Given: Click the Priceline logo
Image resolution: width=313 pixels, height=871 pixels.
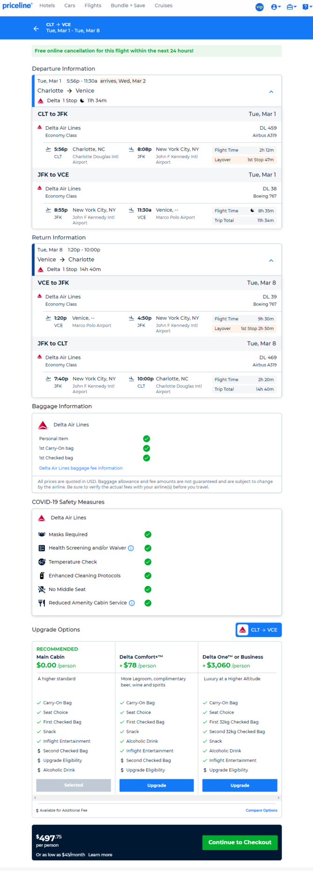Looking at the screenshot, I should [17, 6].
